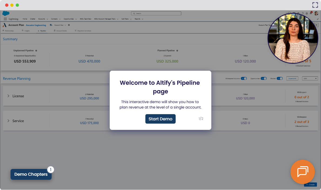Click the Salesforce search field
Screen dimensions: 321x190
pyautogui.click(x=156, y=13)
